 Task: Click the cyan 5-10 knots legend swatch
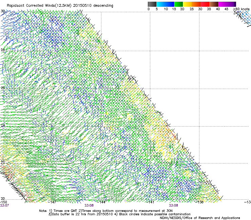[161, 4]
